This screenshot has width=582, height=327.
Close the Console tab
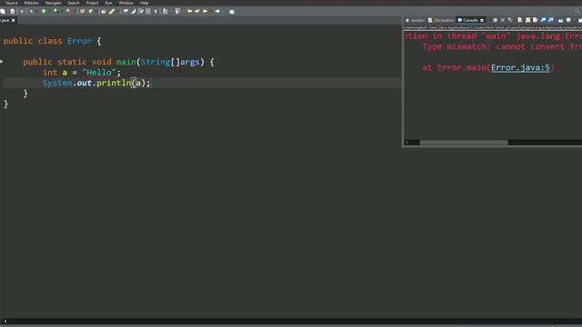pyautogui.click(x=482, y=20)
